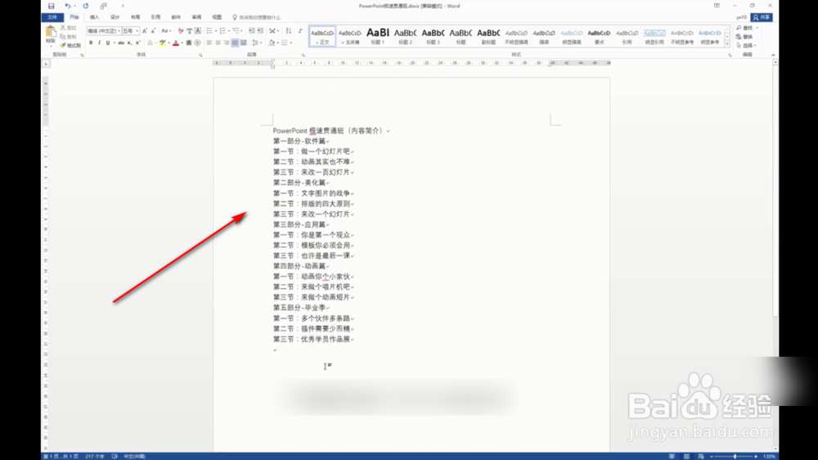Click Shrink Font (smaller A) icon
This screenshot has width=818, height=460.
click(154, 31)
